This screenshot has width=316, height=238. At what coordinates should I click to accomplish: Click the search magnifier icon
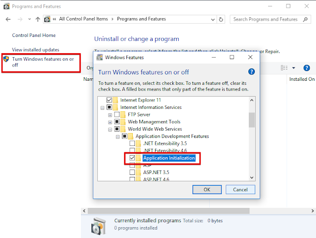click(x=305, y=19)
